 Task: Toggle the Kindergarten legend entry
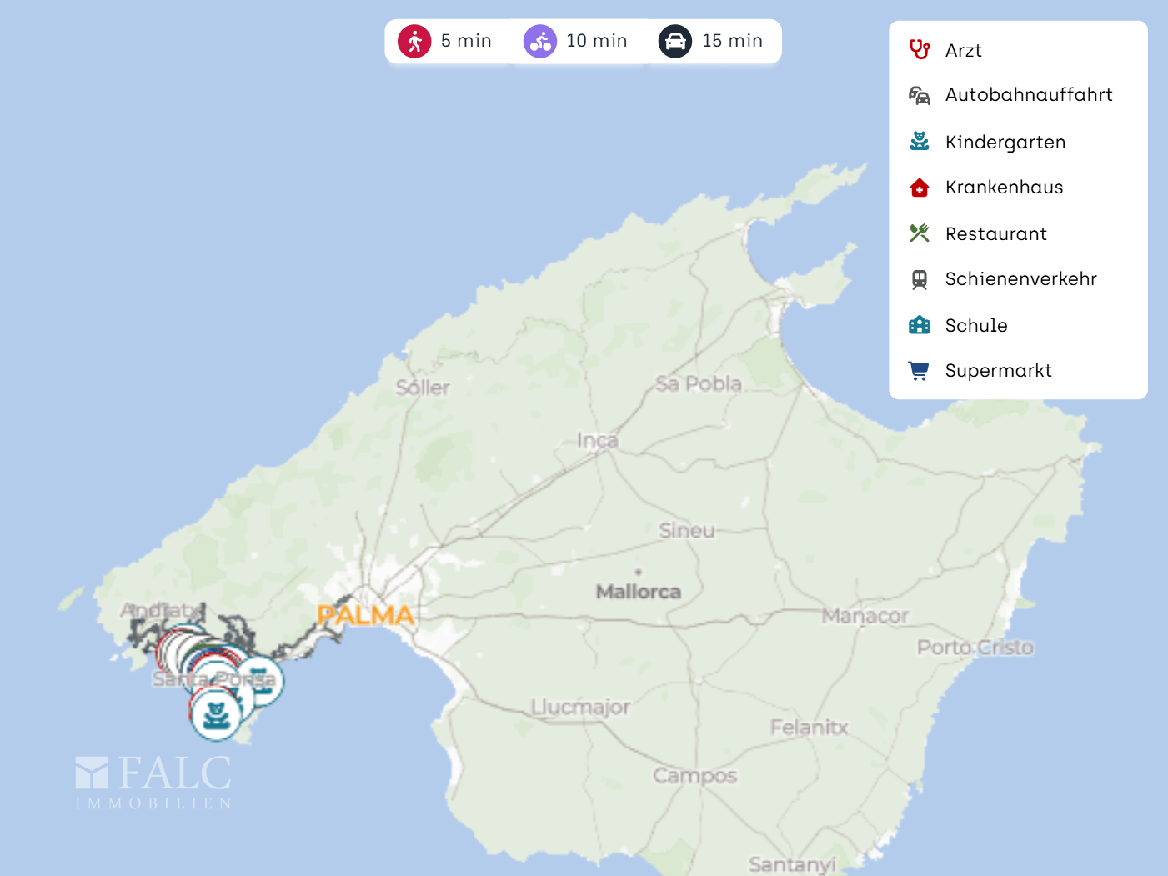[x=1005, y=143]
